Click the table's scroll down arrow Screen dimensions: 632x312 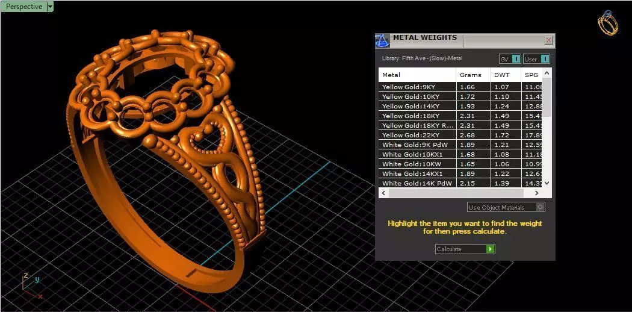(x=547, y=183)
